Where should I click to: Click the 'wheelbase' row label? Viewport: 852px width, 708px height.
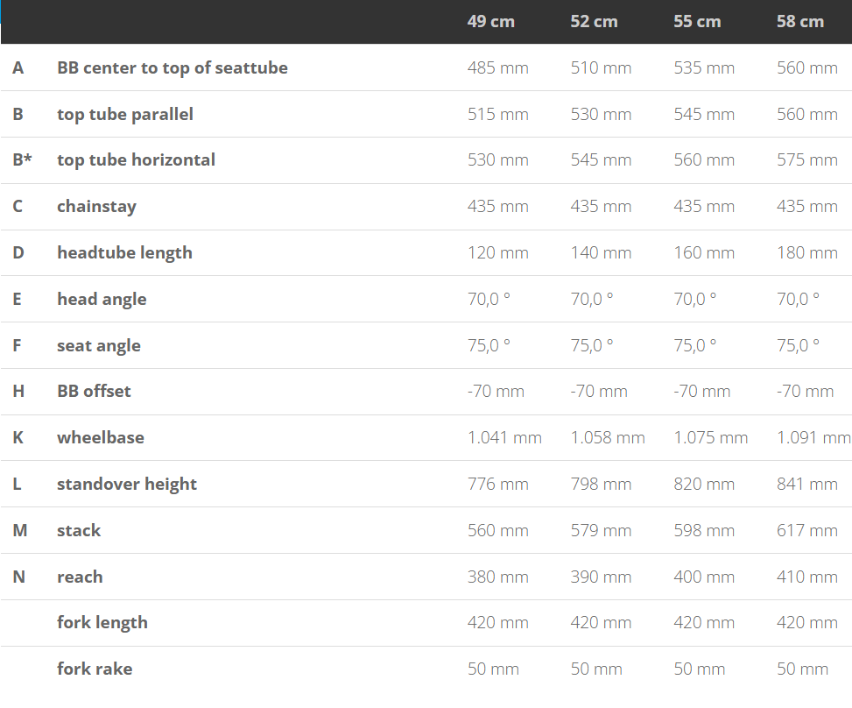tap(101, 437)
